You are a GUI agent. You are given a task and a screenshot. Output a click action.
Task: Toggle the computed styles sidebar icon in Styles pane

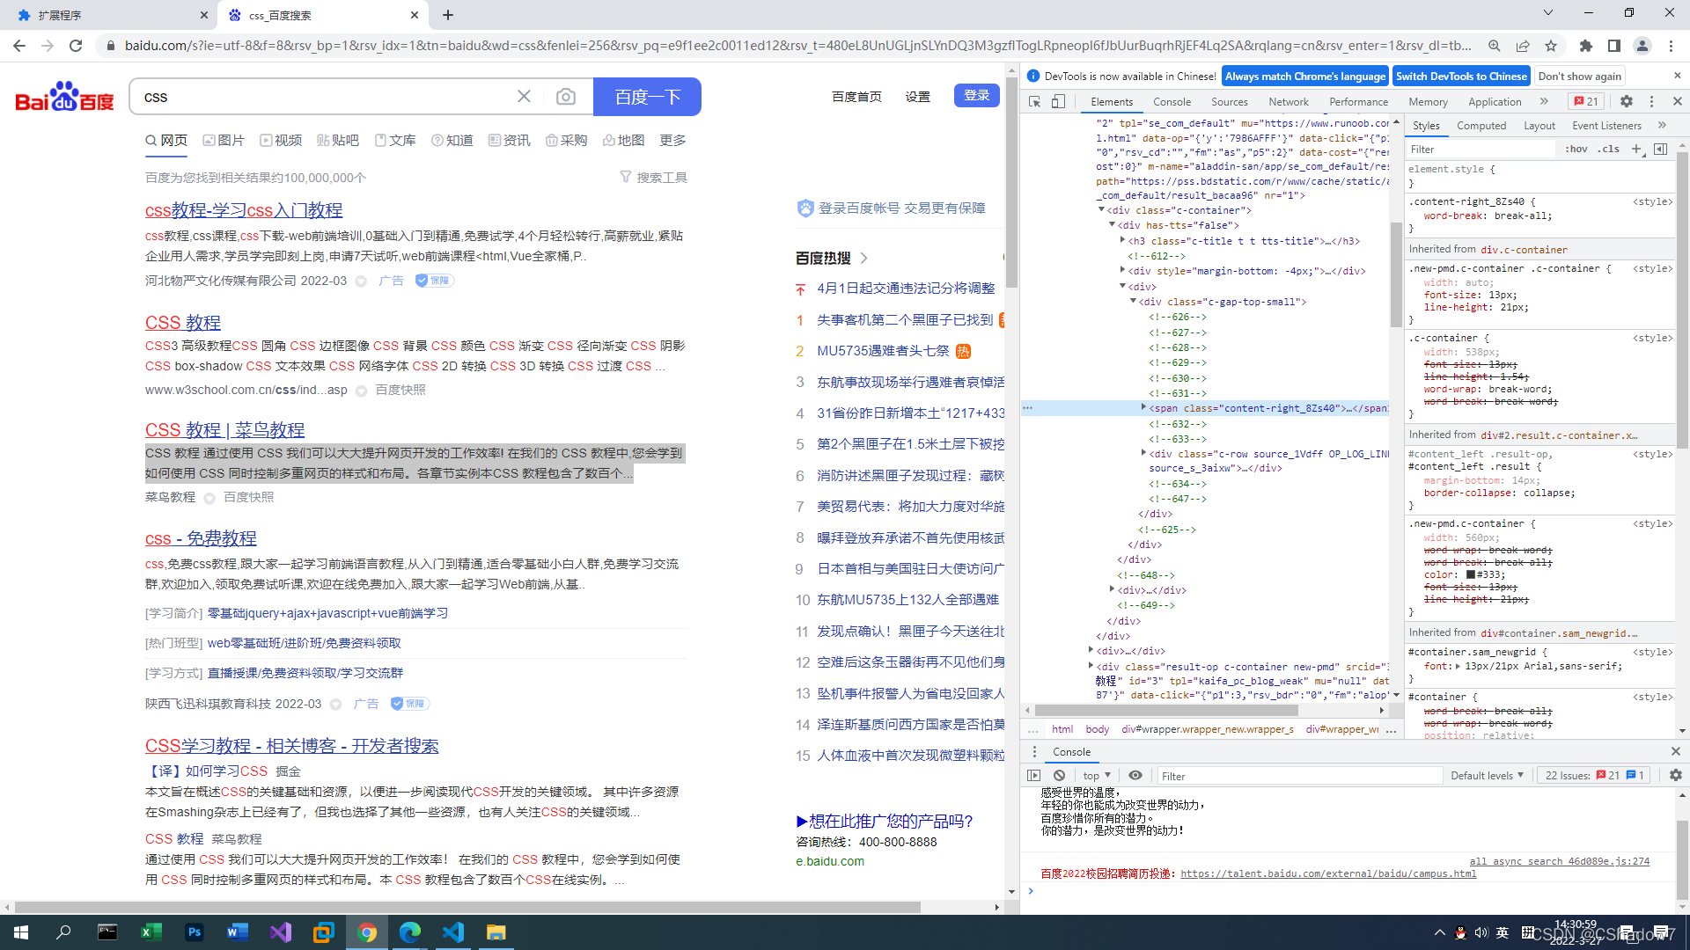[x=1660, y=150]
